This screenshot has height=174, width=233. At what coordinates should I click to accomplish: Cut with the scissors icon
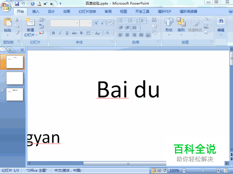pyautogui.click(x=17, y=20)
